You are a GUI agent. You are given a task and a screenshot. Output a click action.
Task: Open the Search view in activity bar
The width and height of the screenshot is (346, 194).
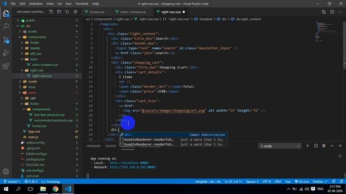[6, 26]
